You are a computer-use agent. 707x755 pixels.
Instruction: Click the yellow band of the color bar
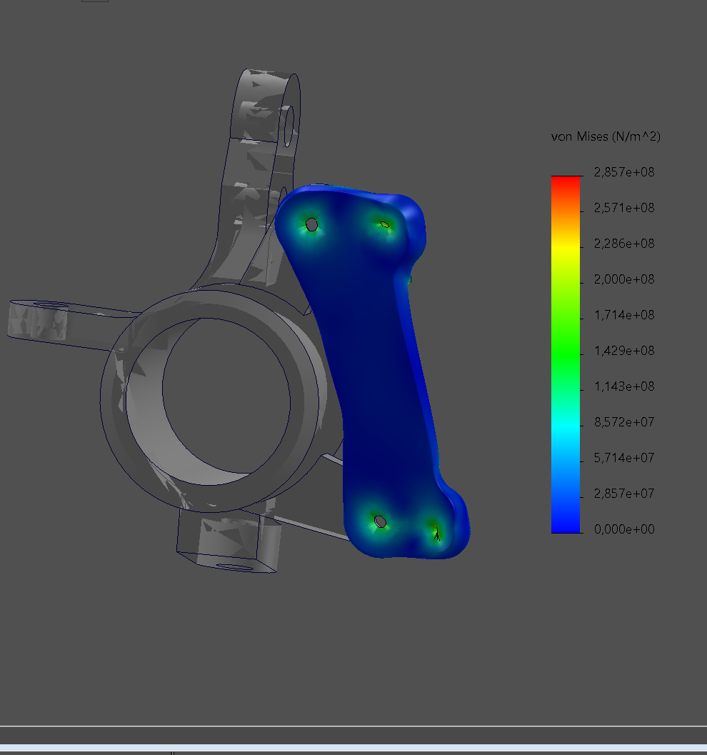[565, 246]
